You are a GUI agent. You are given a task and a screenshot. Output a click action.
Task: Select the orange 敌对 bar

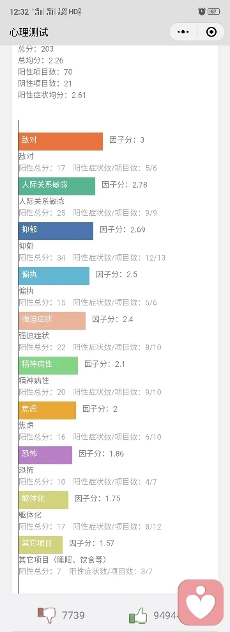click(x=60, y=142)
